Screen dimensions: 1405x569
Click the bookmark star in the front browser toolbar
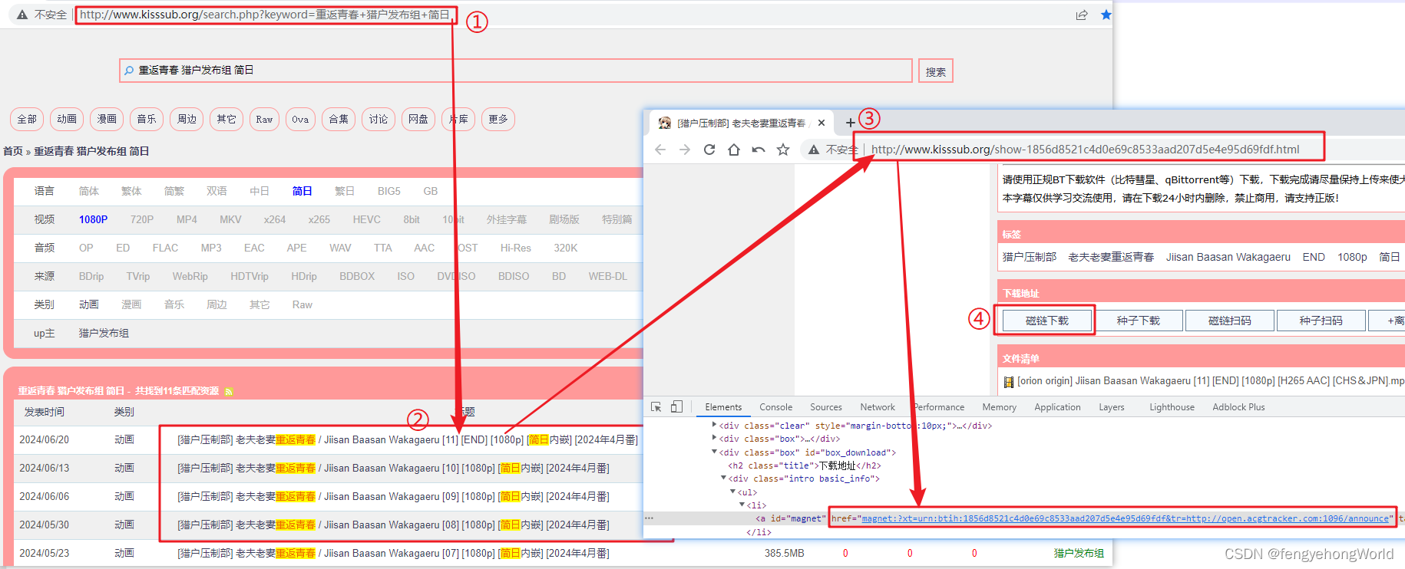pyautogui.click(x=783, y=150)
